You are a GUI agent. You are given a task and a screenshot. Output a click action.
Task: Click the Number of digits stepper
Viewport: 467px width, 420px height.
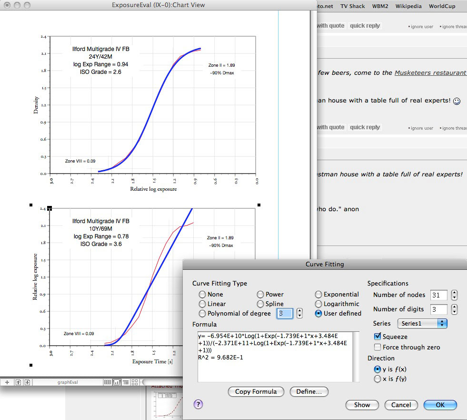click(x=454, y=309)
